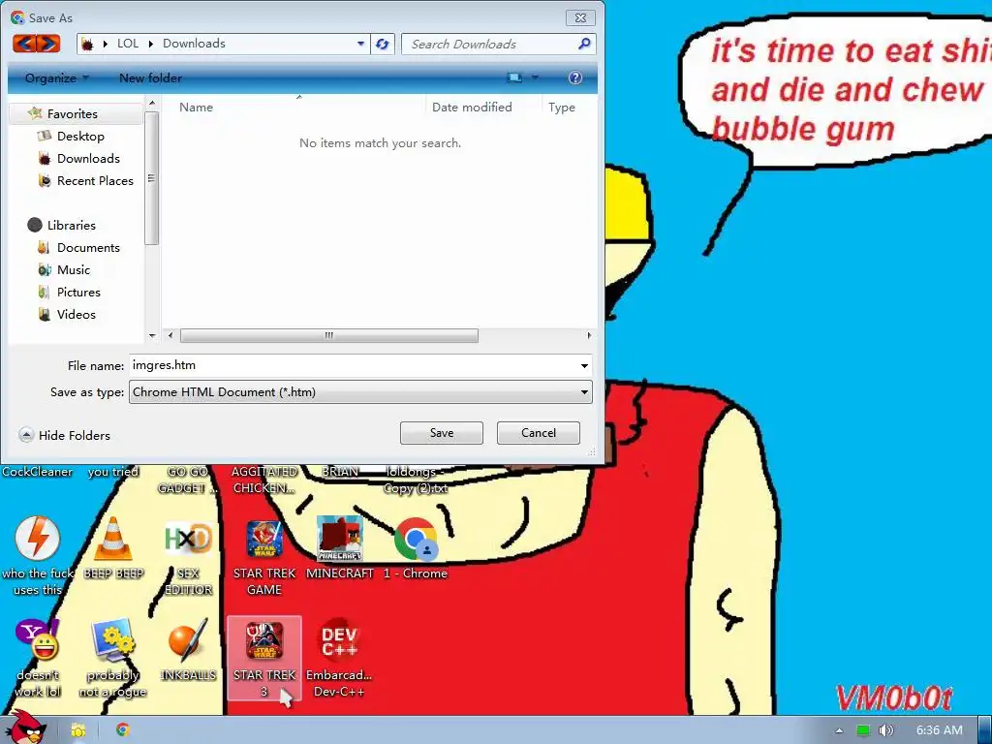992x744 pixels.
Task: Open Music library
Action: (x=73, y=269)
